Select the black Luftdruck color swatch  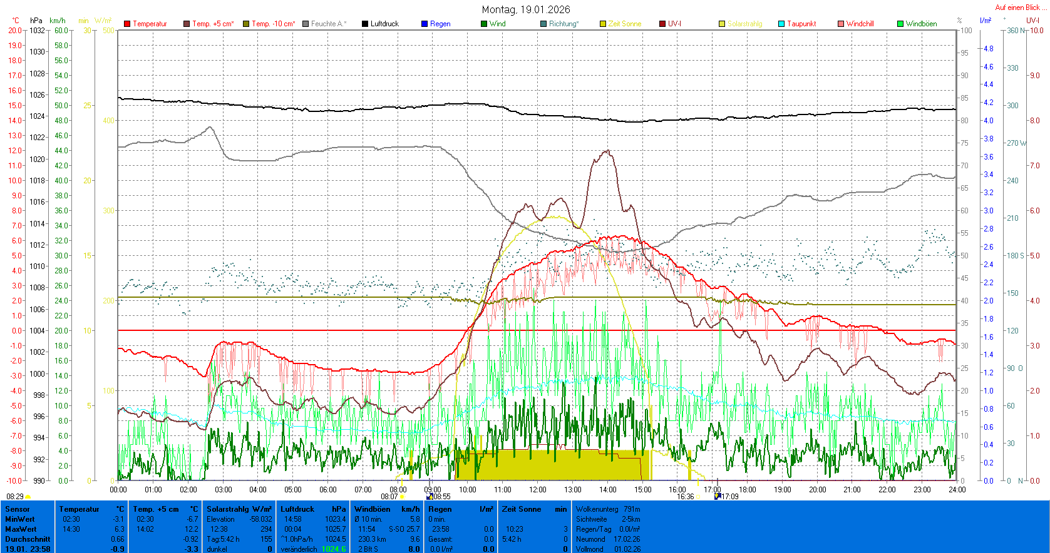tap(365, 24)
